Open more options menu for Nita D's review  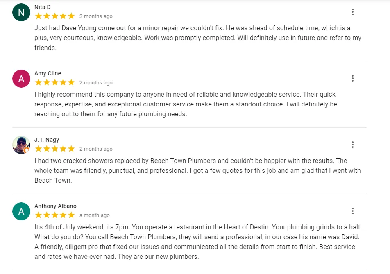[x=352, y=12]
